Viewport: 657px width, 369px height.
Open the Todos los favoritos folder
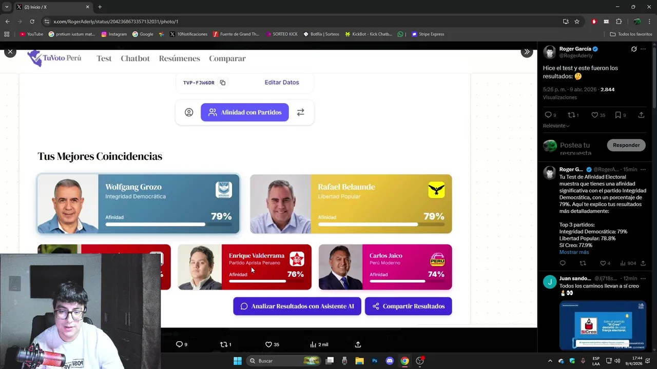[631, 34]
